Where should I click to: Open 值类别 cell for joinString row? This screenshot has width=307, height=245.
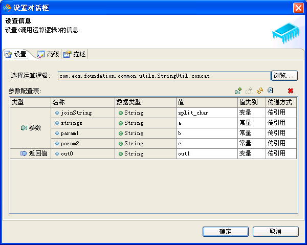point(251,113)
